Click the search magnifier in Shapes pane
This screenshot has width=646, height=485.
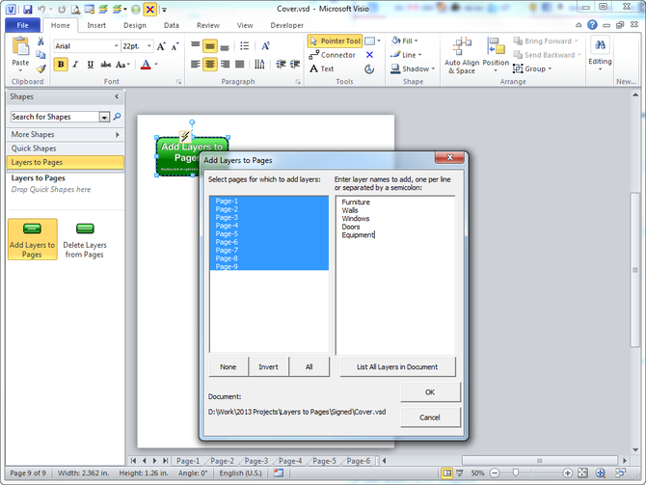click(117, 117)
